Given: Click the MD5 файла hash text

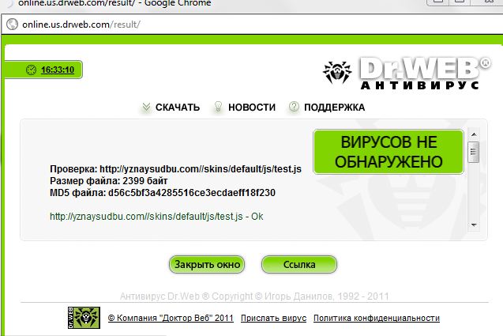Looking at the screenshot, I should (x=163, y=193).
